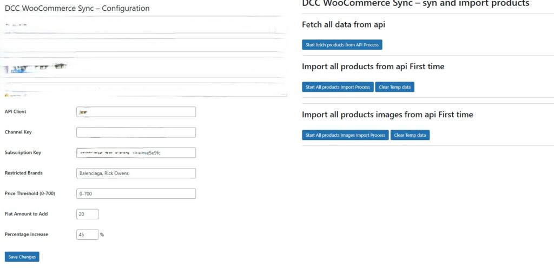554x269 pixels.
Task: Click the Price Threshold (0-700) label
Action: [x=30, y=193]
